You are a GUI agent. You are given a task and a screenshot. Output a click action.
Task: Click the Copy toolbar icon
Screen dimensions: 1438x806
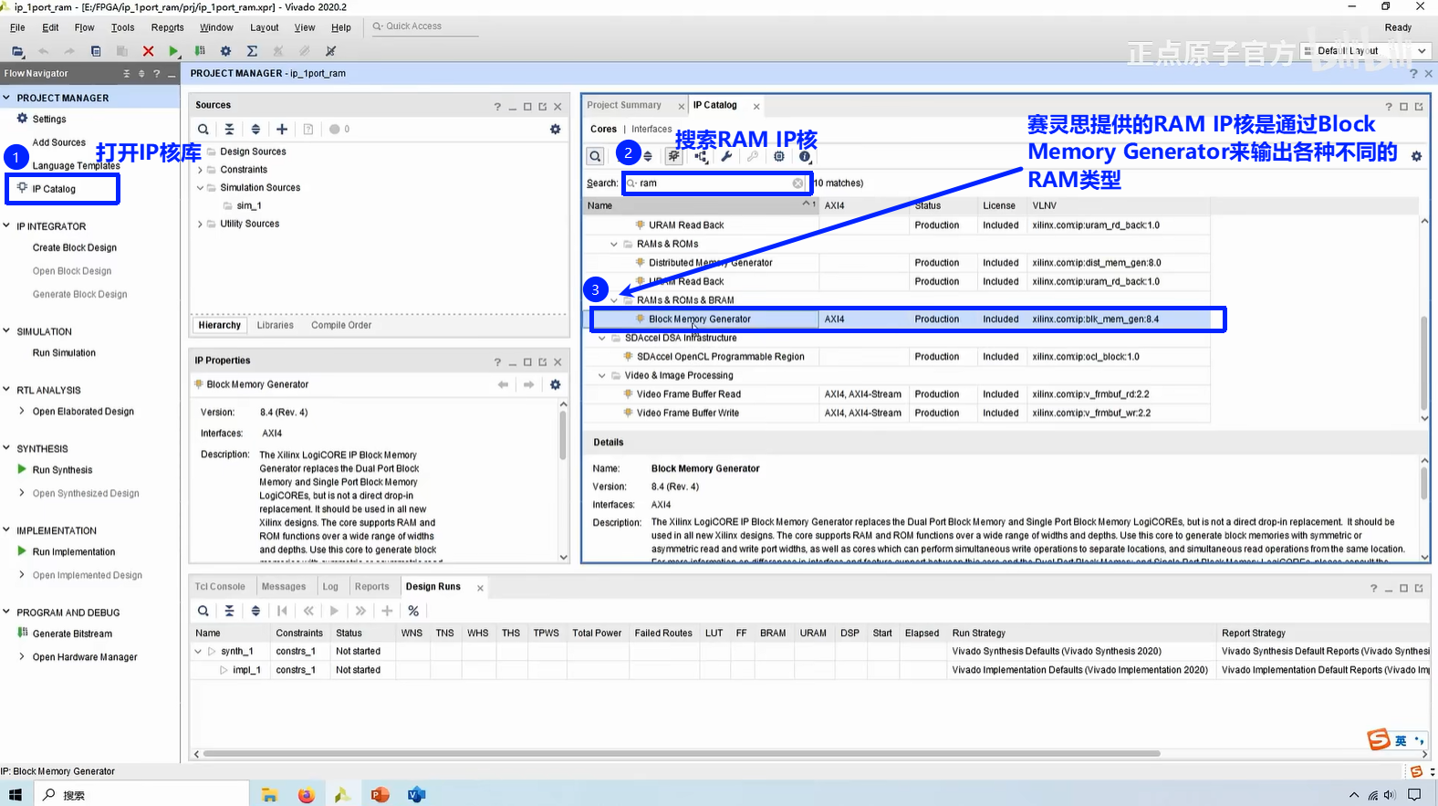[96, 51]
